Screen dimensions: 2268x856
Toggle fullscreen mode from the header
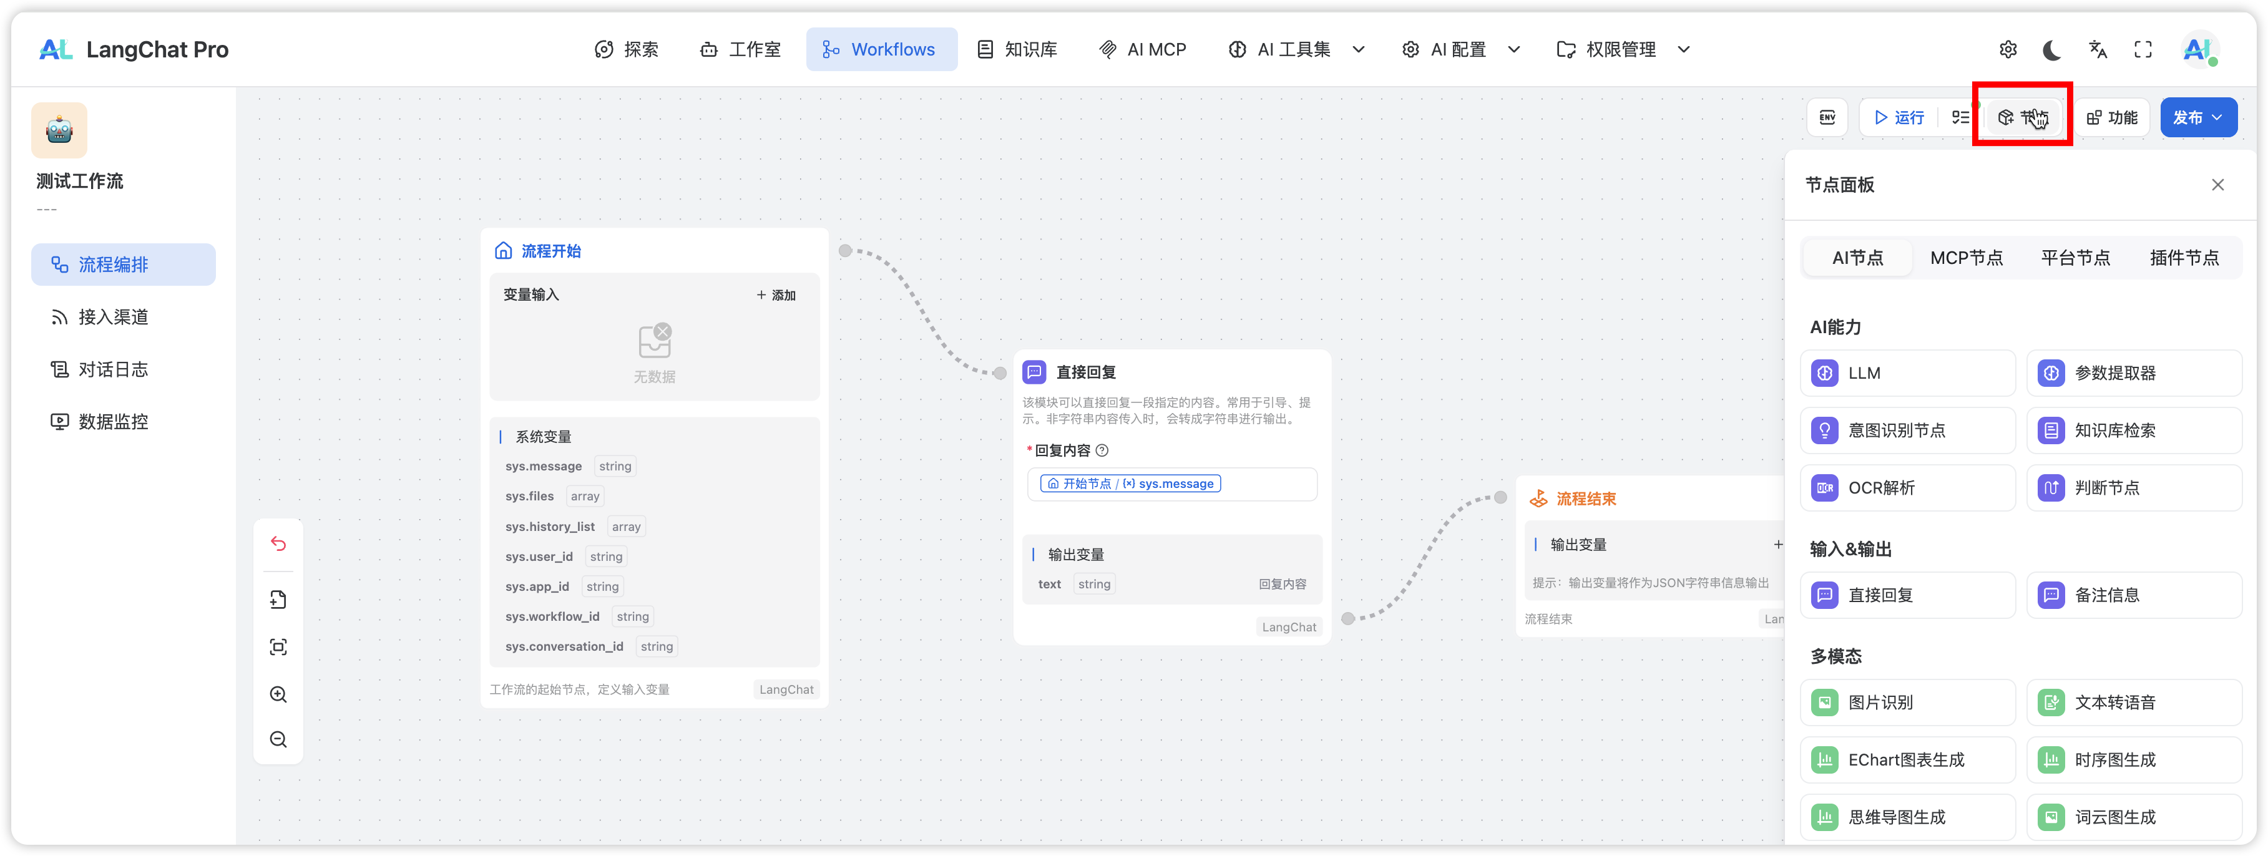[2143, 49]
